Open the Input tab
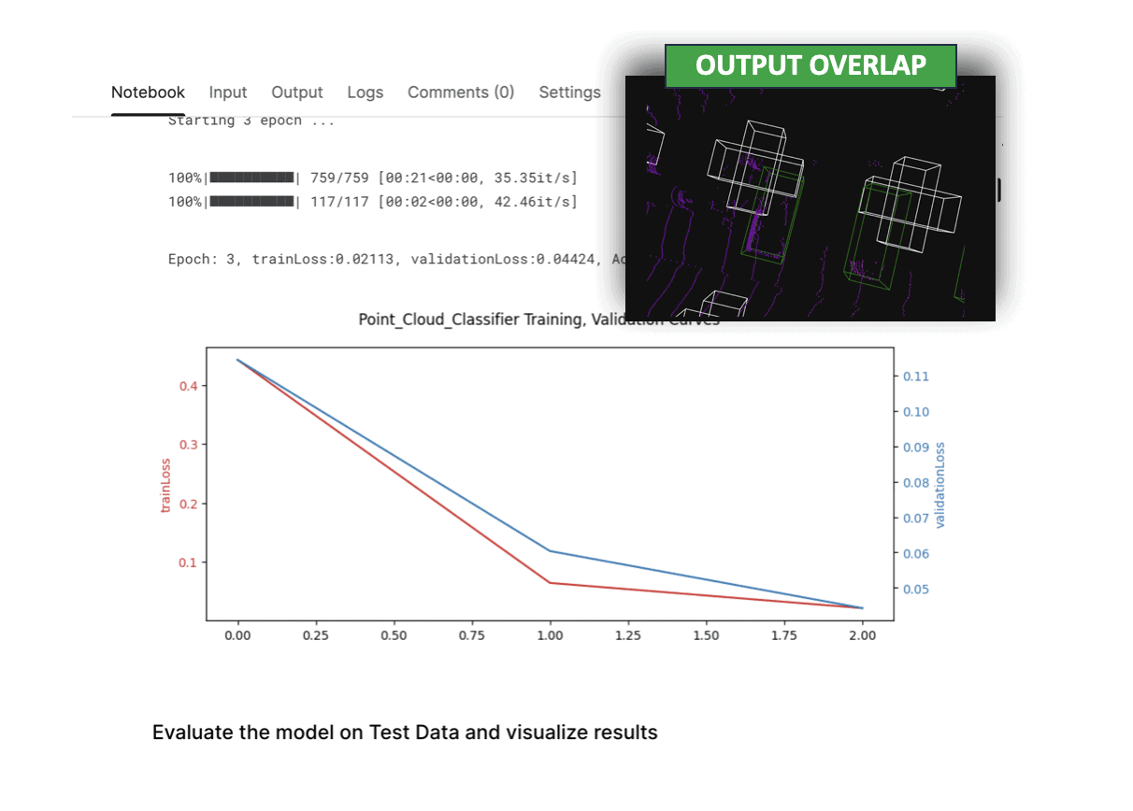Viewport: 1133px width, 811px height. pos(228,92)
